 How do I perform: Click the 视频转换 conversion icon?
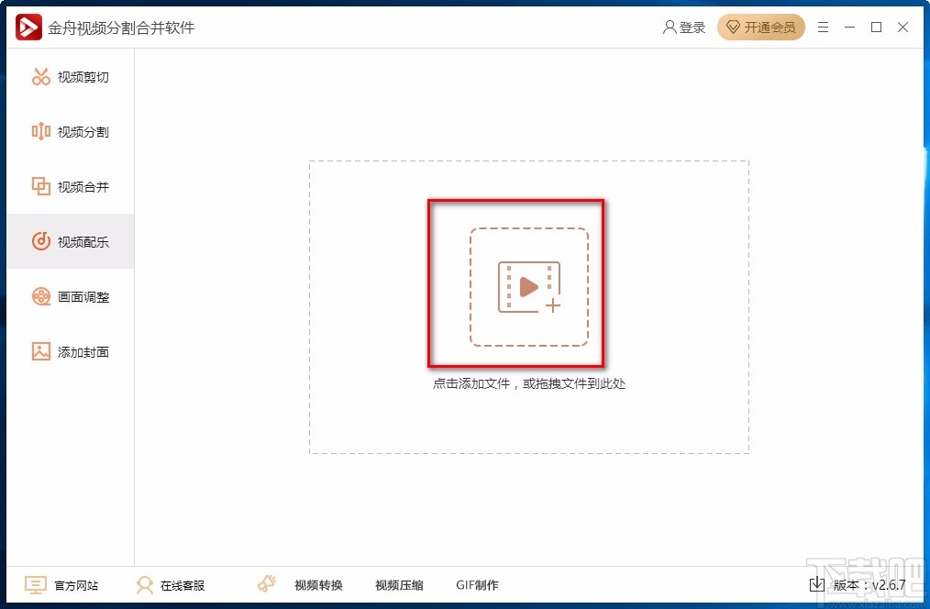coord(266,583)
